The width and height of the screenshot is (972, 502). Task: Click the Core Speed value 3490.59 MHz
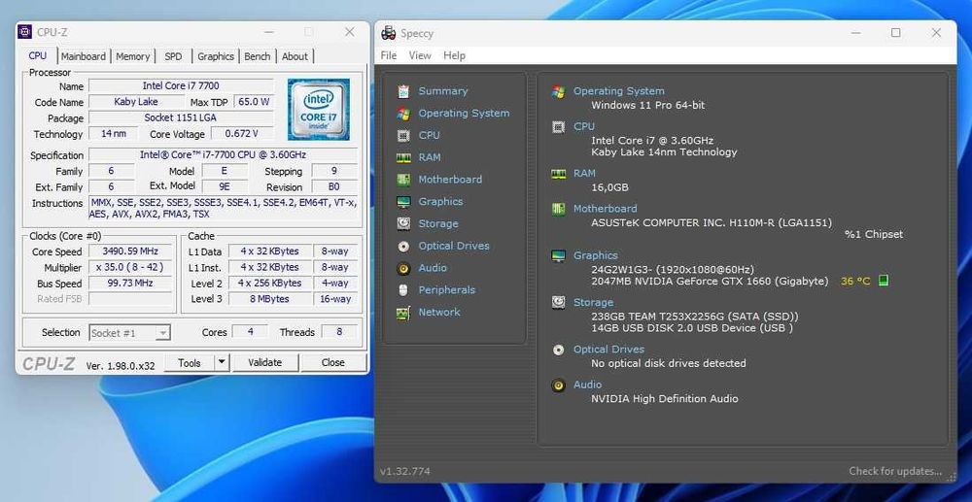coord(131,251)
